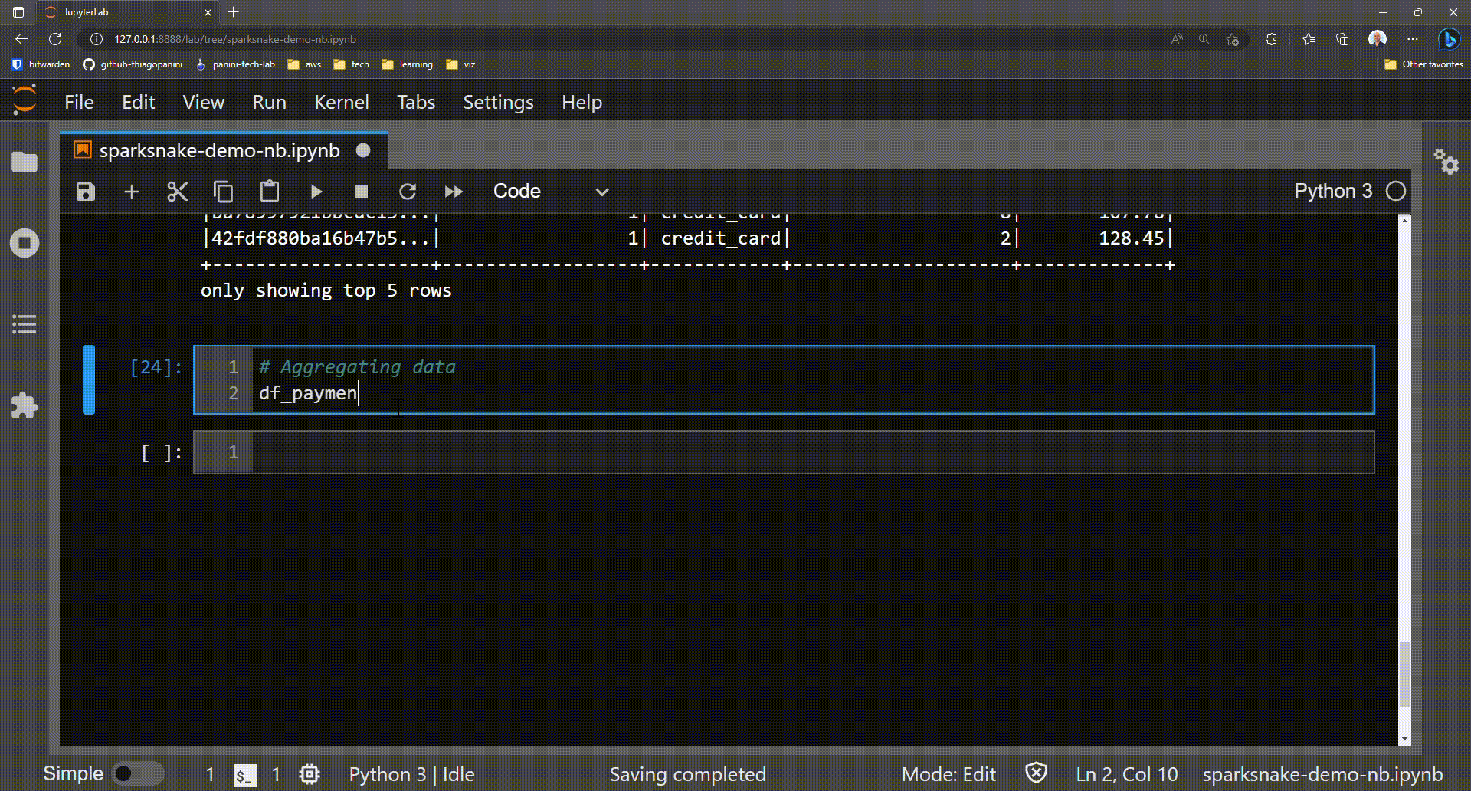The image size is (1471, 791).
Task: Click the terminal count icon in status bar
Action: point(244,775)
